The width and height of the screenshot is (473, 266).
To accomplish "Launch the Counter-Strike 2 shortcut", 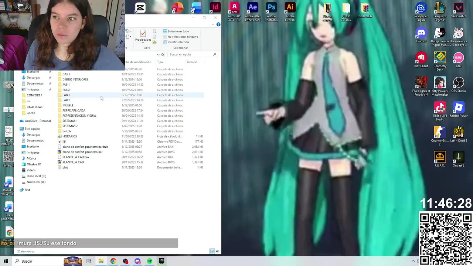I will point(440,136).
